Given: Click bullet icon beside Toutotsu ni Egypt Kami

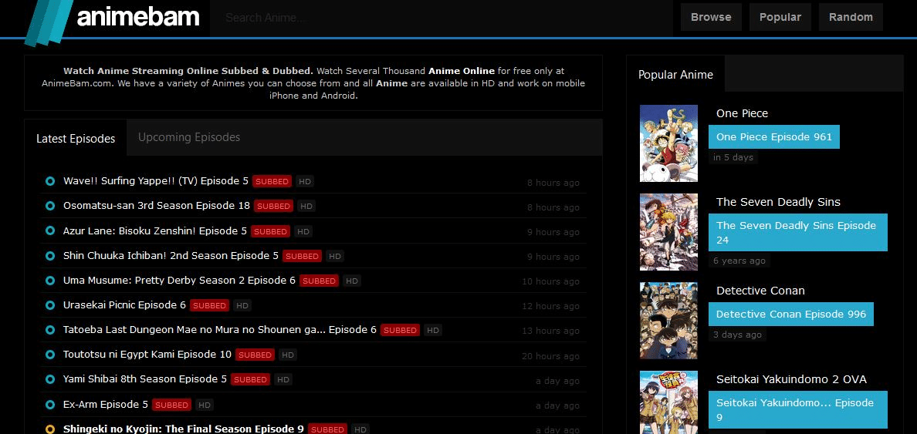Looking at the screenshot, I should [50, 355].
